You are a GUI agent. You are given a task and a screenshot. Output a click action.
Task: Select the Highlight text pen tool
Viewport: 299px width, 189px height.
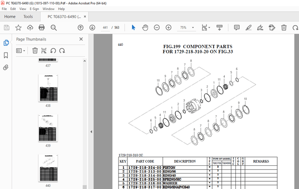(248, 27)
